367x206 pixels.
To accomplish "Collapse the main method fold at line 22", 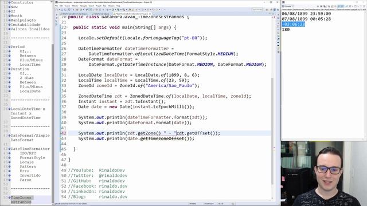I will pos(67,27).
